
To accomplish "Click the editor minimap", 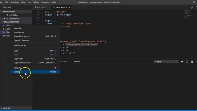I will 188,14.
